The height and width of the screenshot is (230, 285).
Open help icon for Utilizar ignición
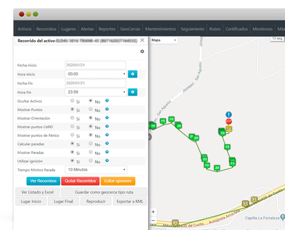coord(107,160)
